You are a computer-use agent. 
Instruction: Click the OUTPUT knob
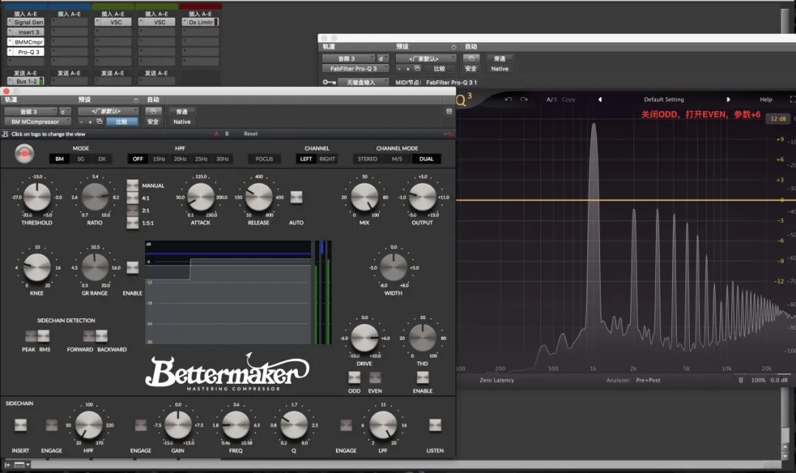[x=422, y=197]
